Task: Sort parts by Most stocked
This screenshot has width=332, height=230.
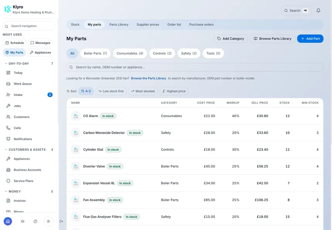Action: [143, 91]
